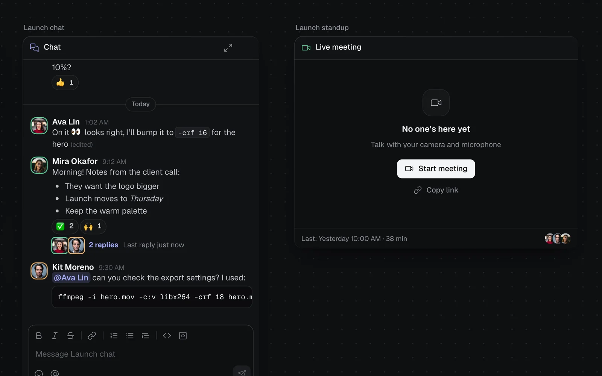Toggle strikethrough formatting in composer
The width and height of the screenshot is (602, 376).
(70, 336)
